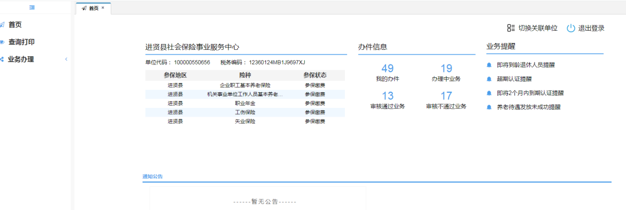626x210 pixels.
Task: Click the power icon next to 退出登录
Action: [x=571, y=28]
